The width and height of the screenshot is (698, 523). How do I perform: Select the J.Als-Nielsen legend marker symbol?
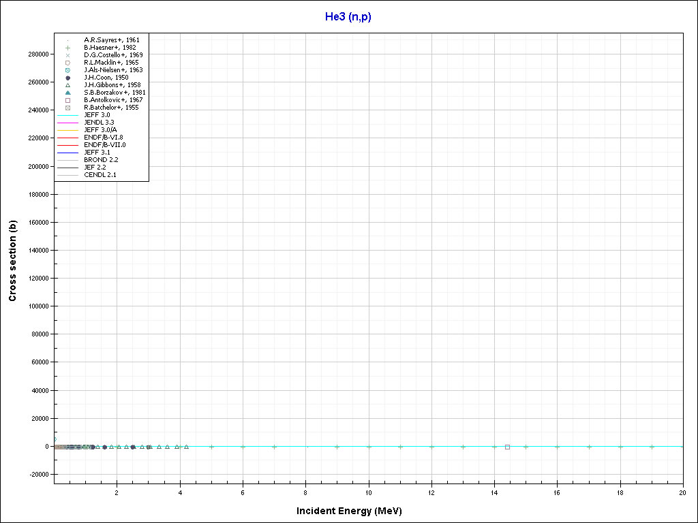[x=67, y=70]
